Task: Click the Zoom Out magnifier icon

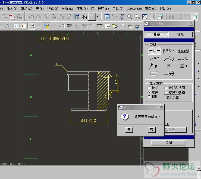Action: tap(137, 17)
